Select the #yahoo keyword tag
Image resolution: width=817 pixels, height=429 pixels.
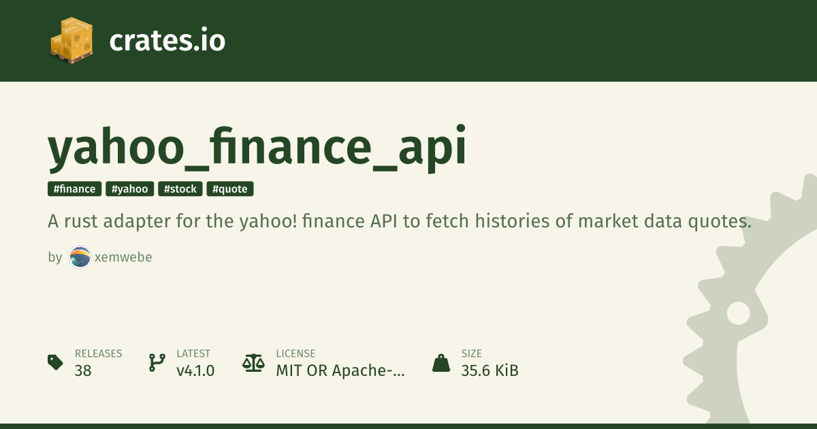(129, 189)
